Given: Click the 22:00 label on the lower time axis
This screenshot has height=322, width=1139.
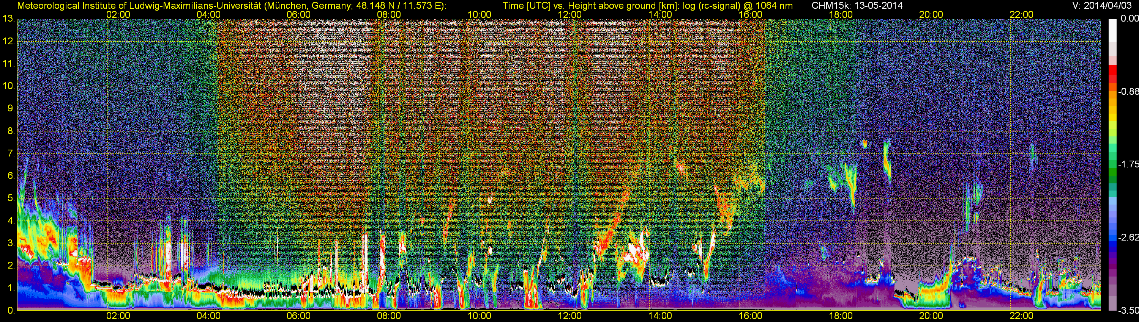Looking at the screenshot, I should point(1021,316).
